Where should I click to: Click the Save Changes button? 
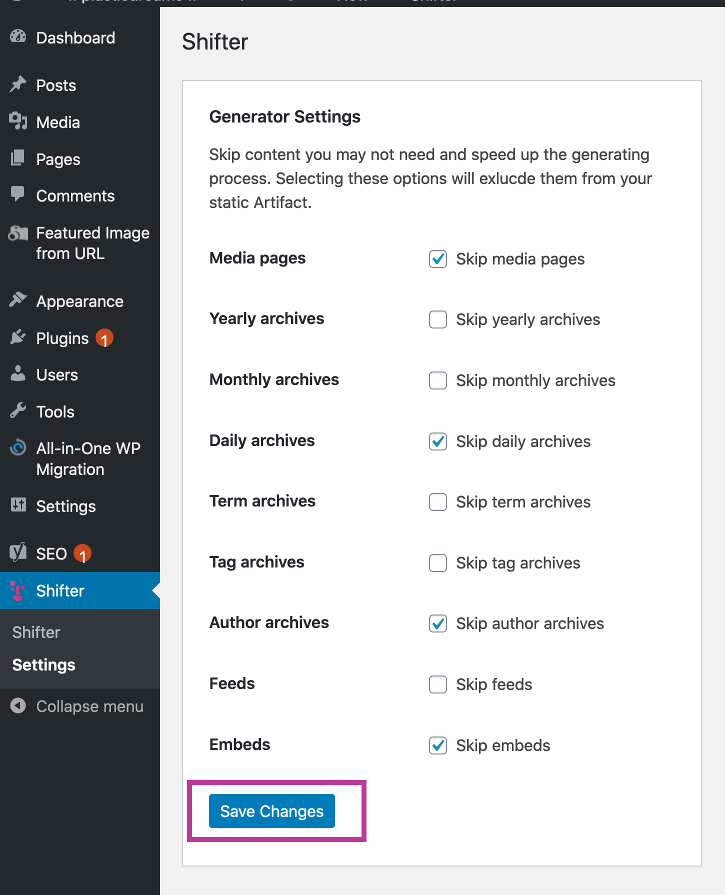click(x=272, y=811)
